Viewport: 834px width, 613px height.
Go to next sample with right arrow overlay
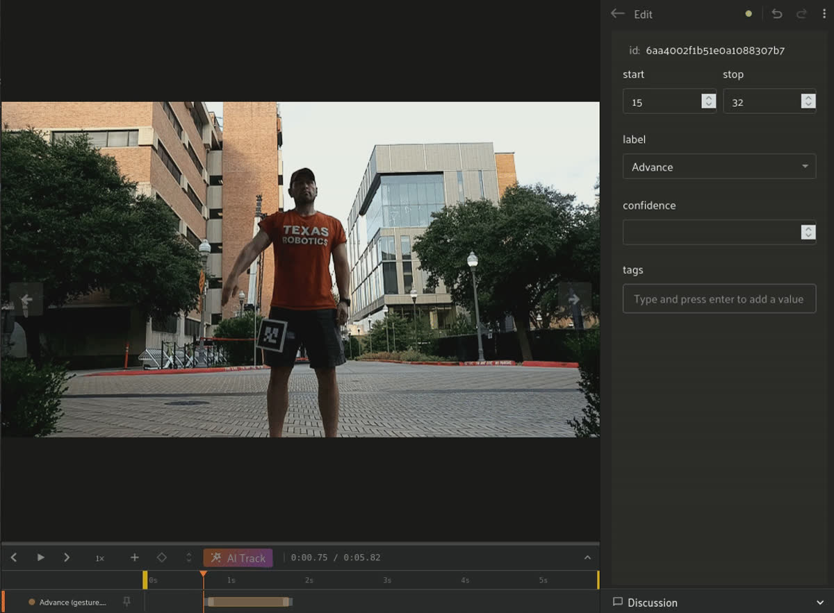pyautogui.click(x=574, y=299)
